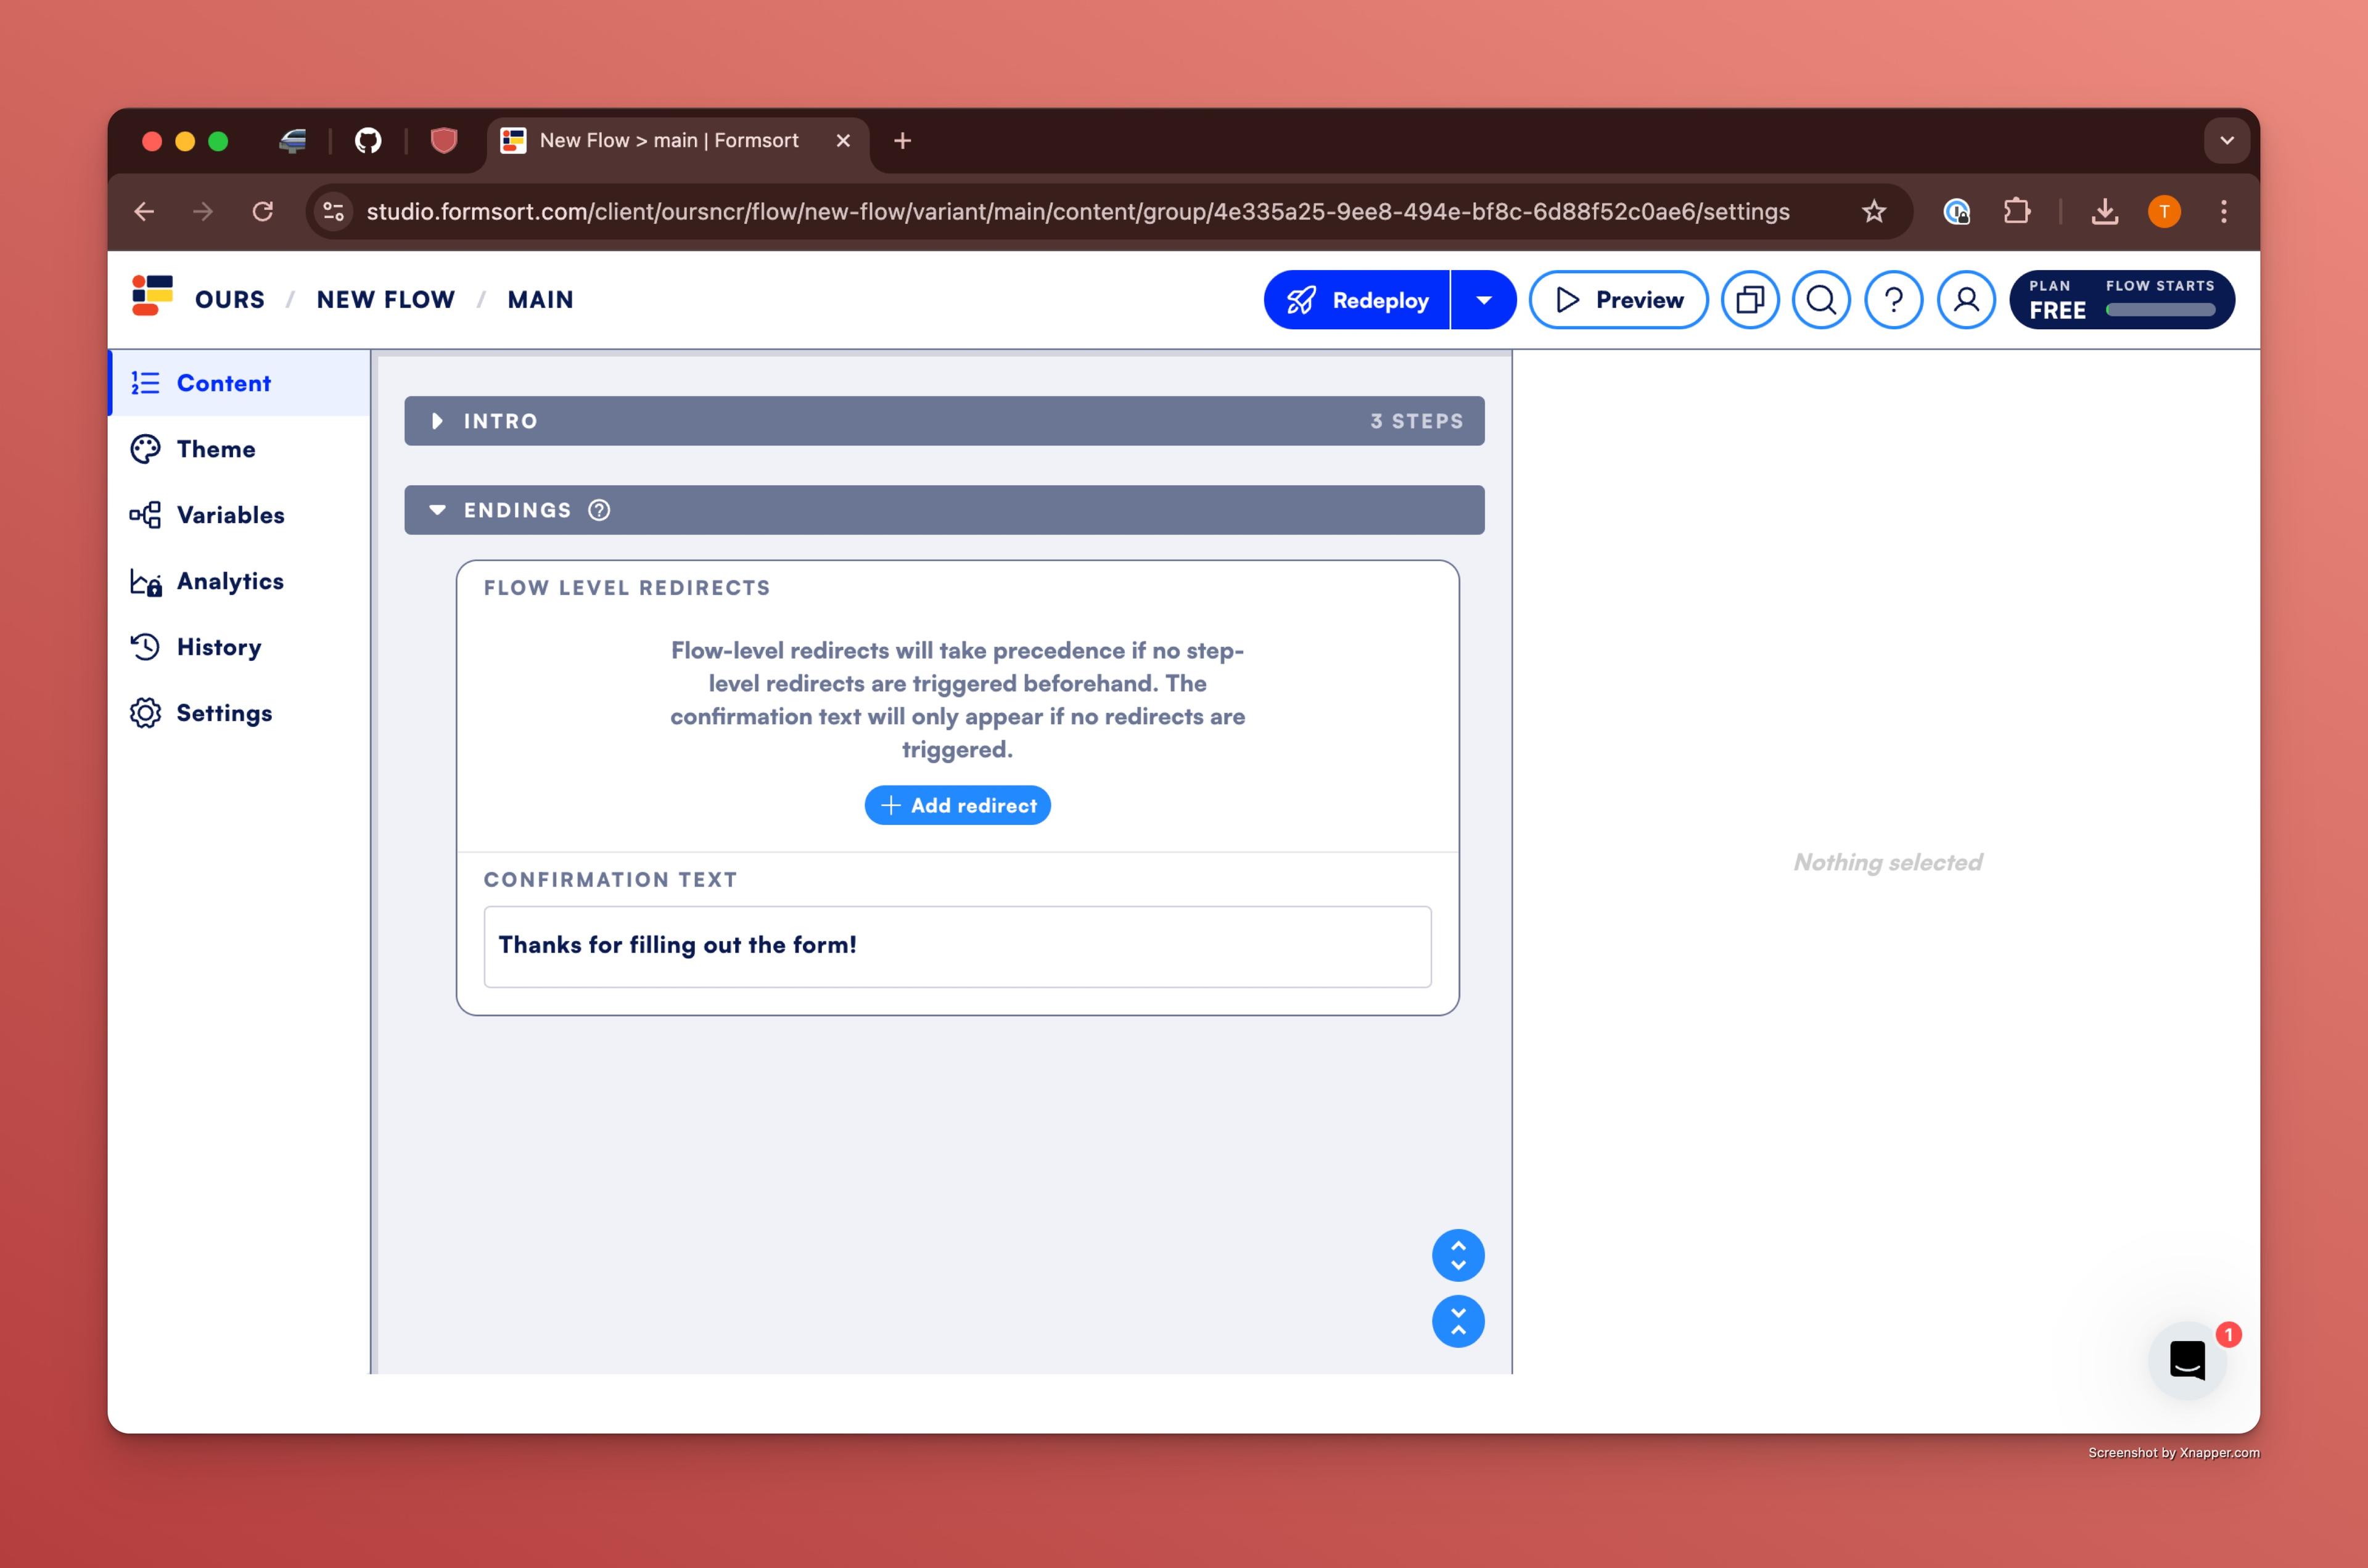Click the Preview button
2368x1568 pixels.
click(x=1618, y=300)
